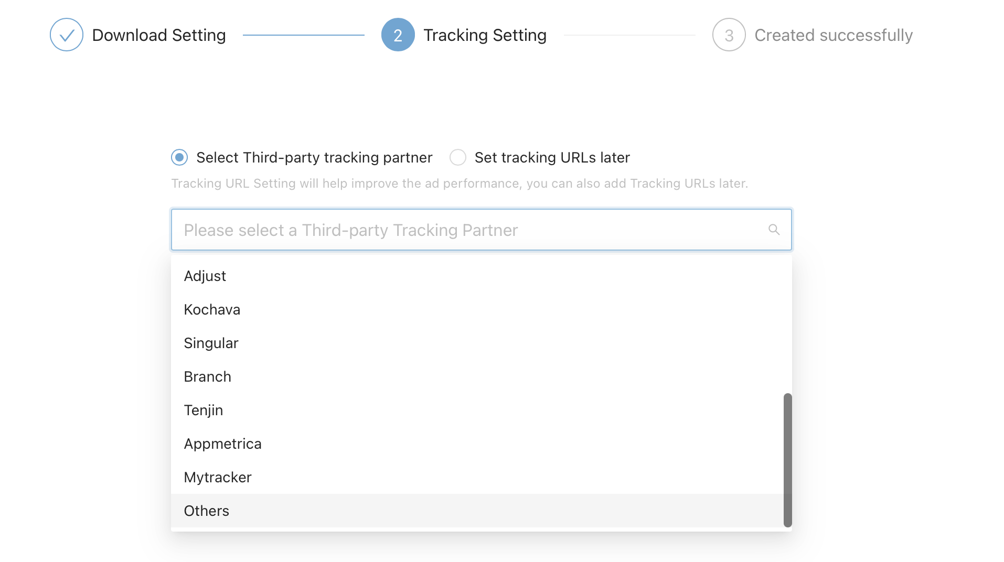Select Mytracker from the dropdown
Image resolution: width=1004 pixels, height=562 pixels.
click(x=218, y=477)
